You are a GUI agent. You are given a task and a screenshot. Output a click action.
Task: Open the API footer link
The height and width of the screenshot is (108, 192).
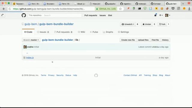[x=140, y=75]
